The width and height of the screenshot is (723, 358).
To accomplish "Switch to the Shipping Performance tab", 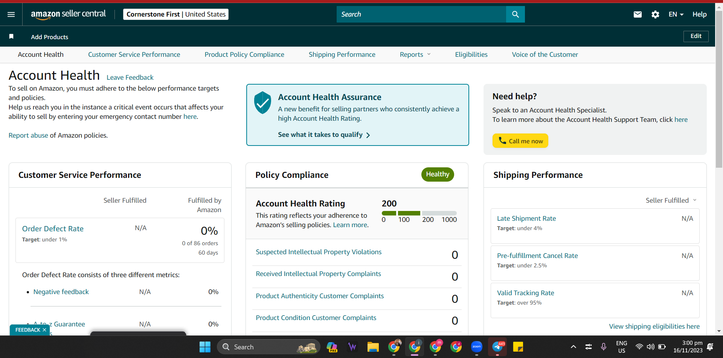I will 342,55.
